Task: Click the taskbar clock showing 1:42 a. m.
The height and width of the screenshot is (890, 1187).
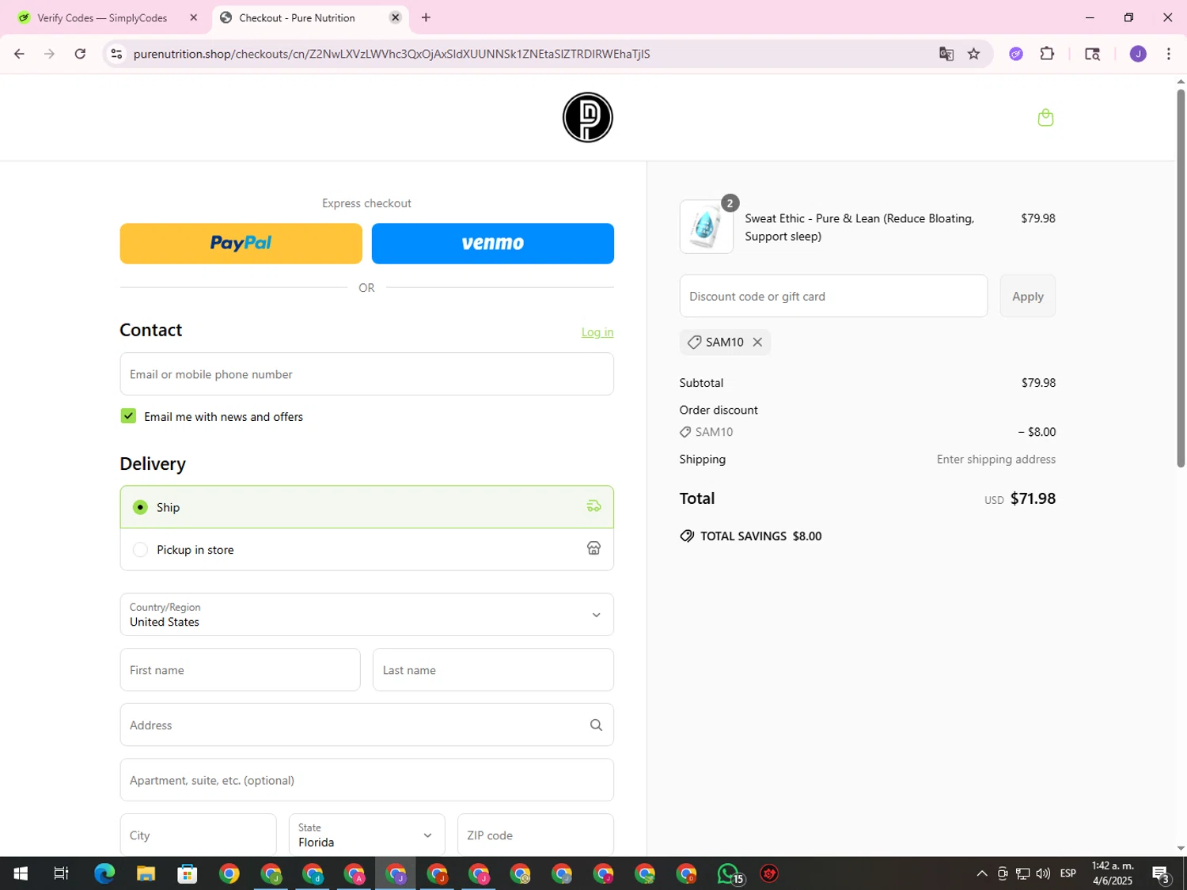Action: [1112, 873]
